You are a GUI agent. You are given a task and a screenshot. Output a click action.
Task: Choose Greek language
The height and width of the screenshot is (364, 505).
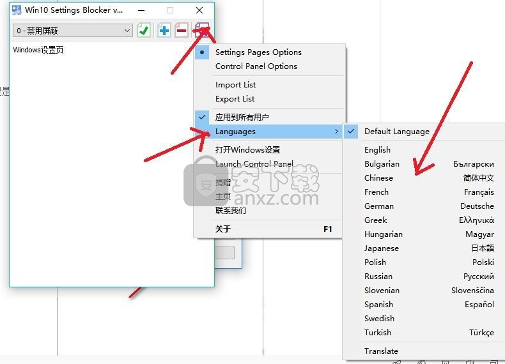click(424, 220)
